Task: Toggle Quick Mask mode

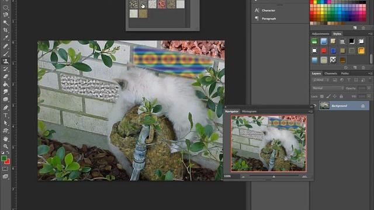Action: coord(5,169)
